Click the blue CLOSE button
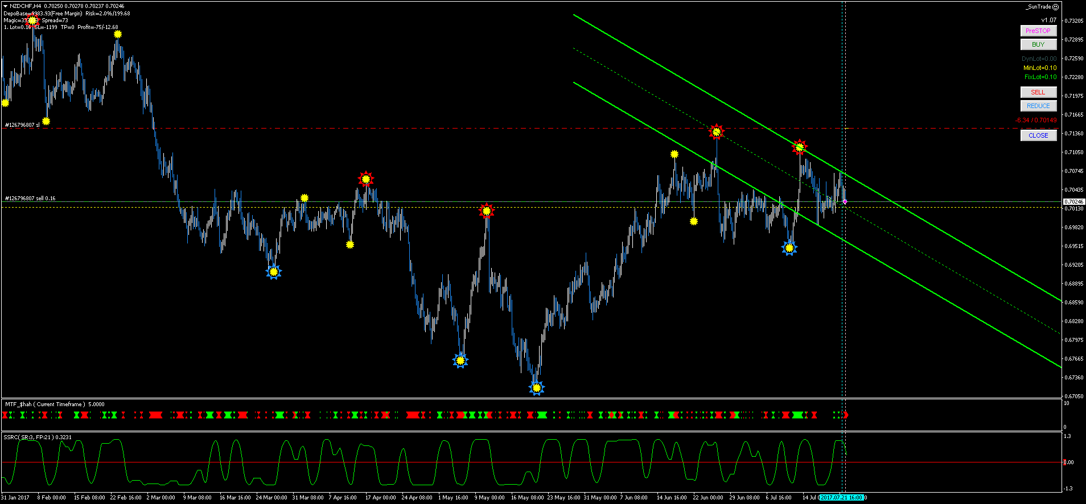The width and height of the screenshot is (1086, 504). (x=1038, y=135)
